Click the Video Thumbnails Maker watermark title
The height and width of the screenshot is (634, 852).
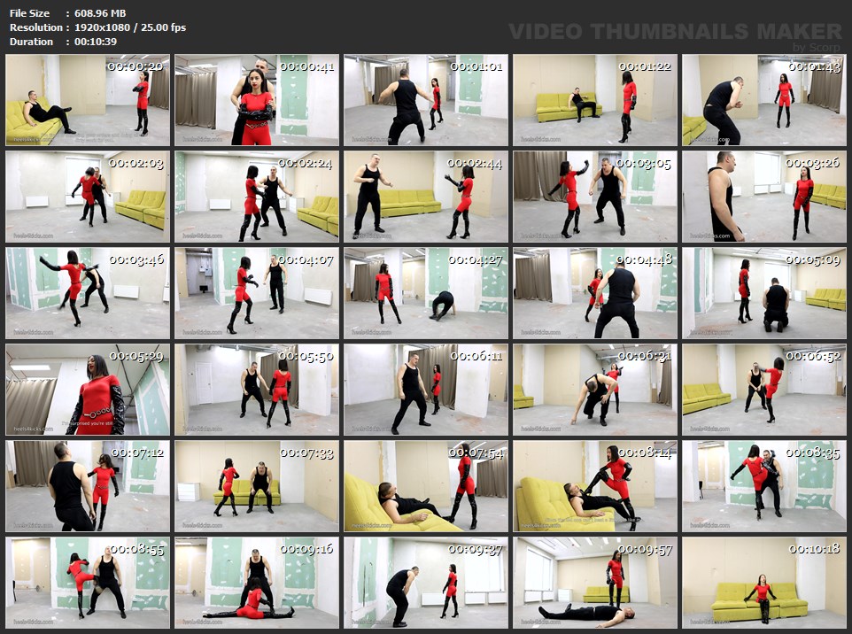[675, 32]
